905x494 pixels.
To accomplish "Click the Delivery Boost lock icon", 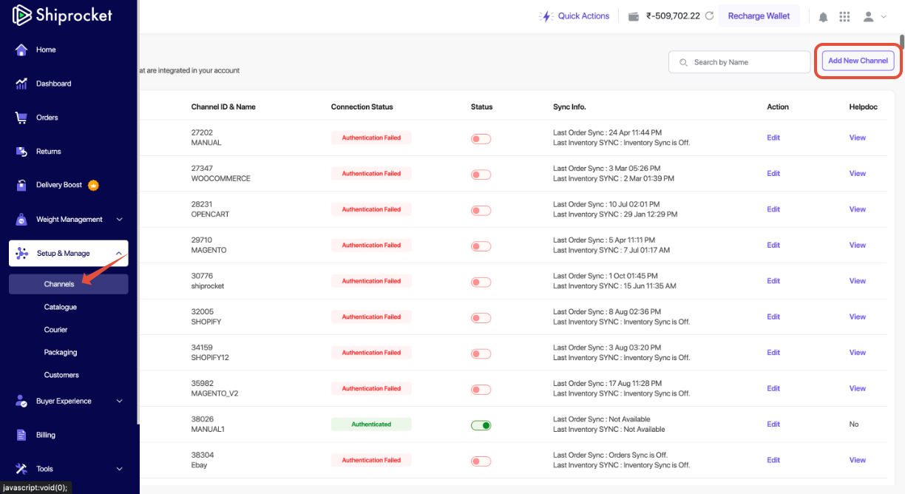I will coord(21,185).
